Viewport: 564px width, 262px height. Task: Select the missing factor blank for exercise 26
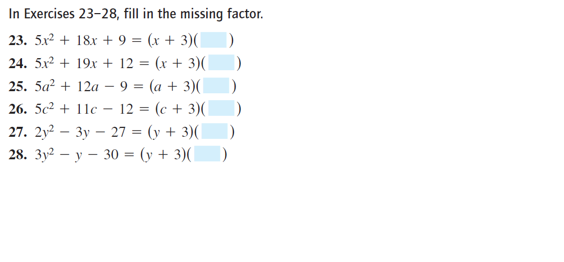(221, 108)
